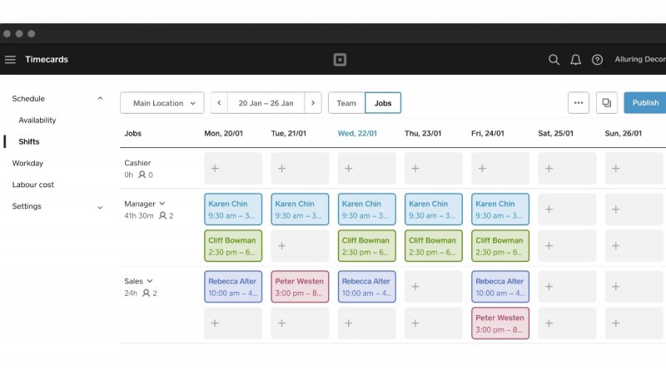The image size is (666, 370).
Task: Switch to Jobs view
Action: pyautogui.click(x=383, y=103)
